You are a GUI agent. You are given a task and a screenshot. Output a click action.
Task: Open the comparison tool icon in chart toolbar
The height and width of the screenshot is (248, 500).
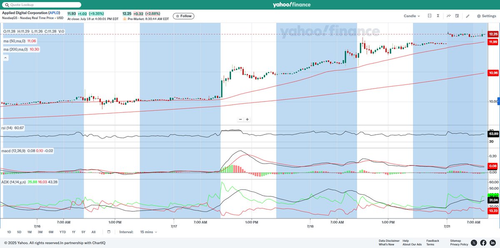click(x=430, y=16)
